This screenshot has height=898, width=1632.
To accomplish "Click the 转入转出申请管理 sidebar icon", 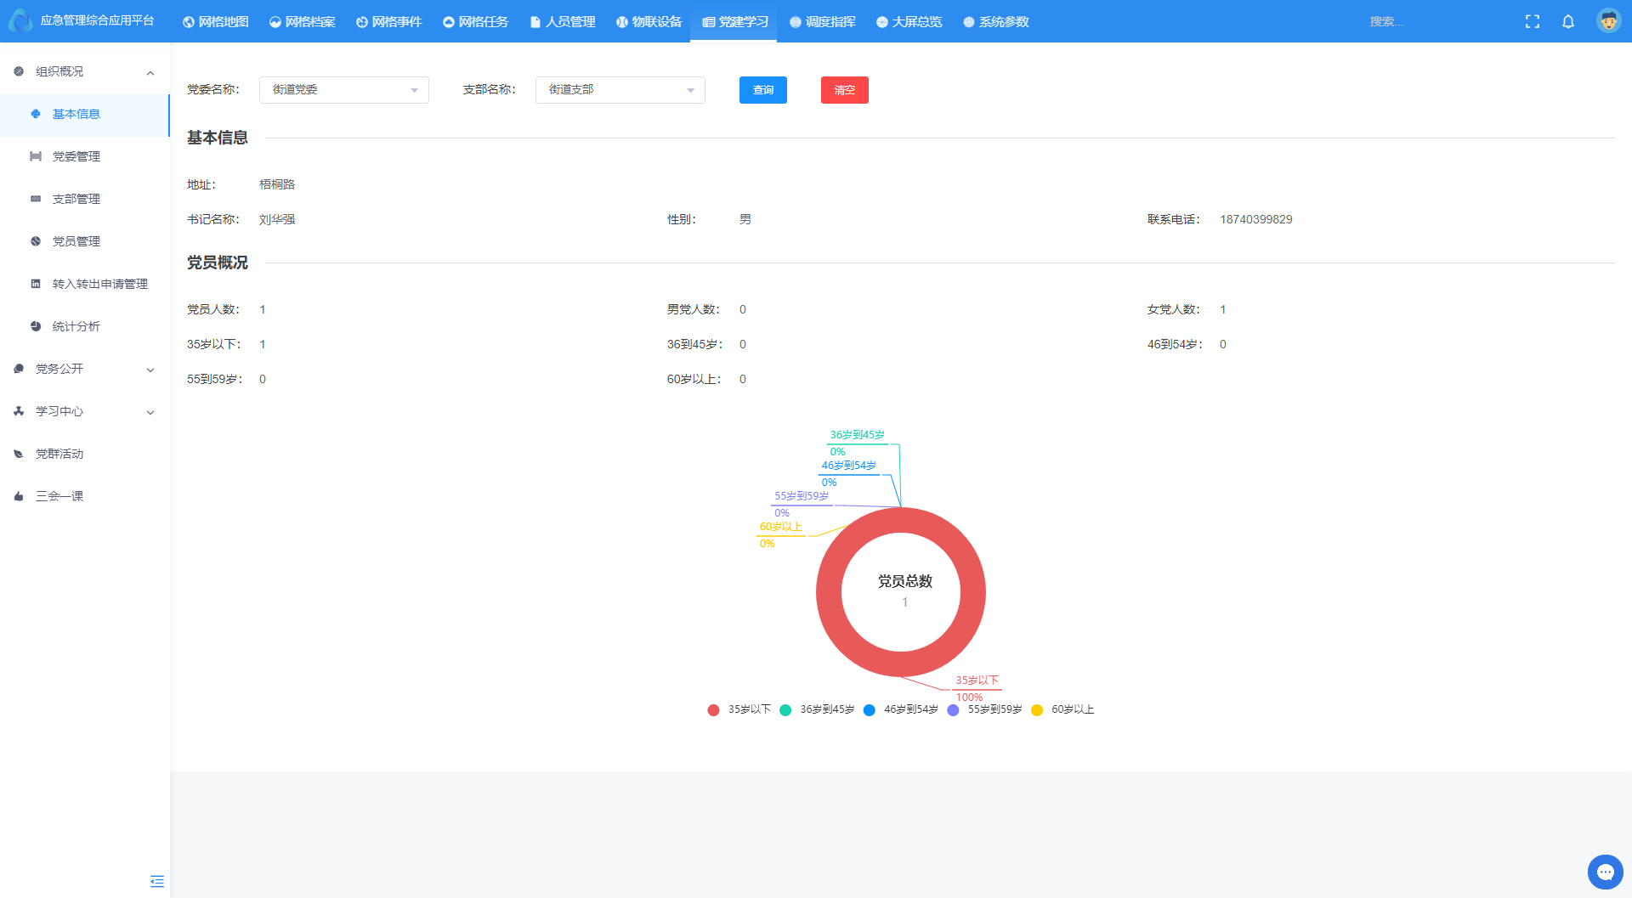I will tap(36, 284).
